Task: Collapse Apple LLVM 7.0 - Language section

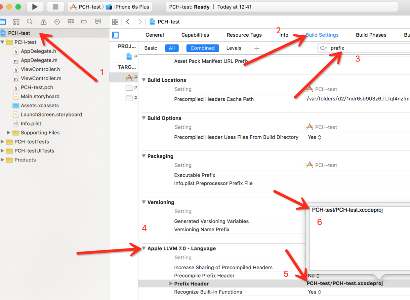Action: tap(144, 249)
